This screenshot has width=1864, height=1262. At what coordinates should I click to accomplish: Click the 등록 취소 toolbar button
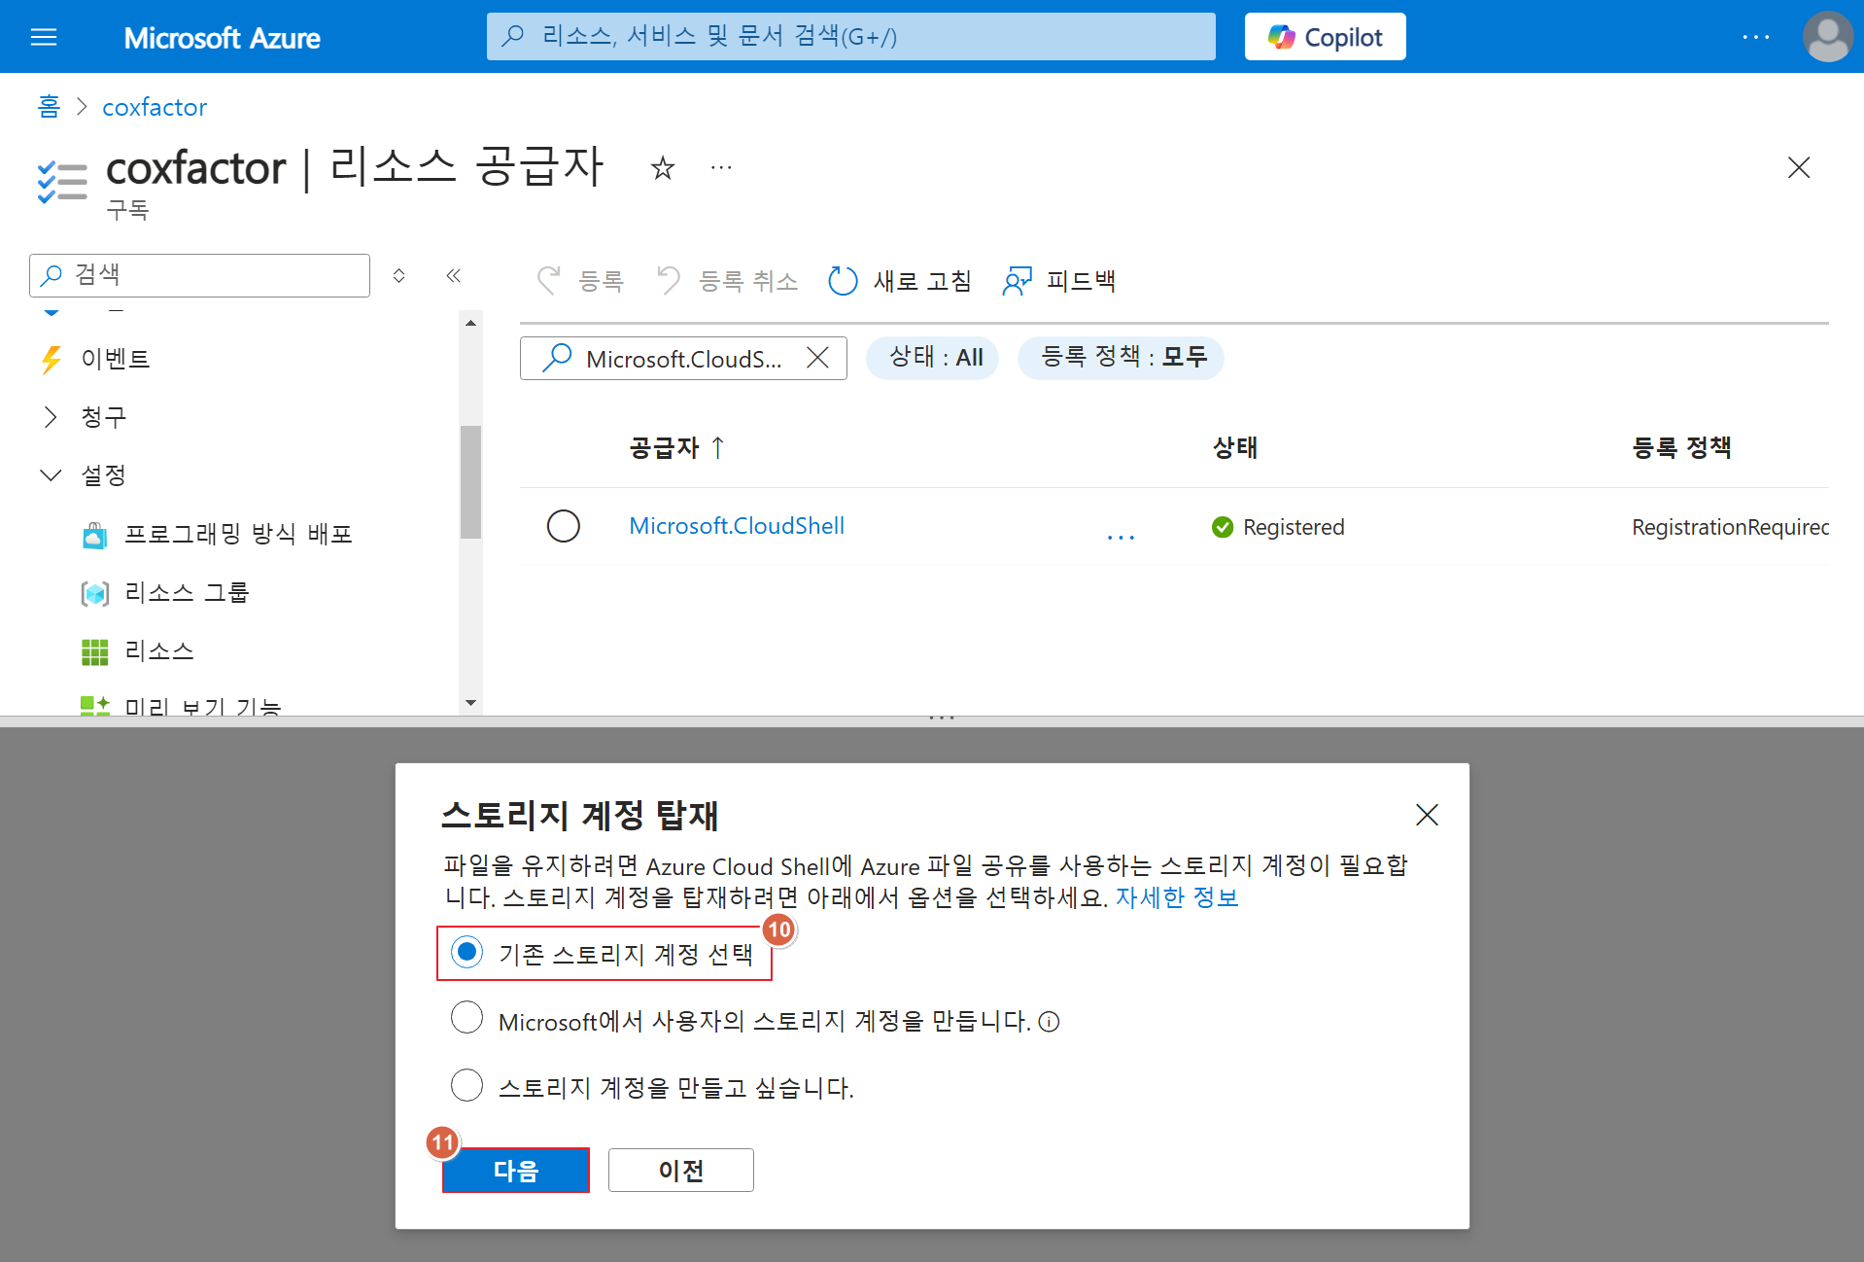coord(727,281)
